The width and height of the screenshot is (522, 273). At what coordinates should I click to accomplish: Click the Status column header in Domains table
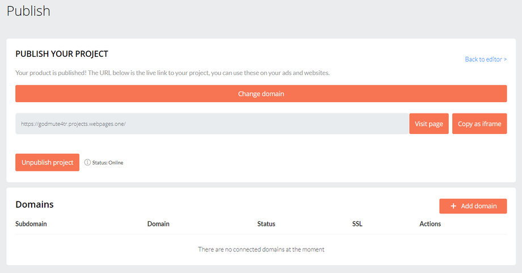pyautogui.click(x=266, y=224)
